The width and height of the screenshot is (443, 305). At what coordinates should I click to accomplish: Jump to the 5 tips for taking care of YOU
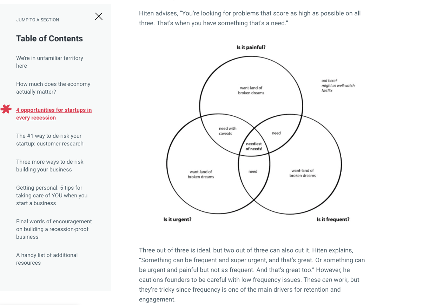tap(52, 195)
